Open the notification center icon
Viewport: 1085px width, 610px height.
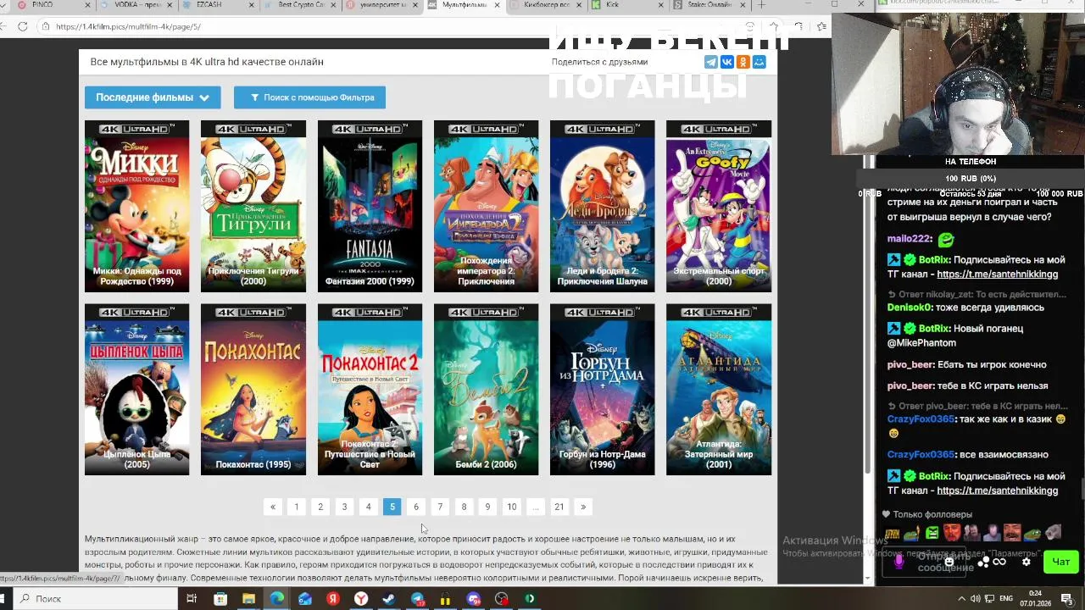pos(1067,599)
